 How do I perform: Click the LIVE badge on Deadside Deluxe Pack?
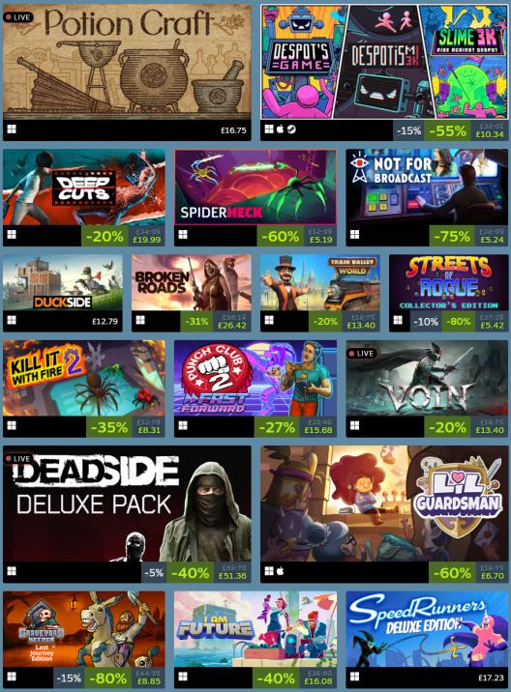pyautogui.click(x=18, y=458)
